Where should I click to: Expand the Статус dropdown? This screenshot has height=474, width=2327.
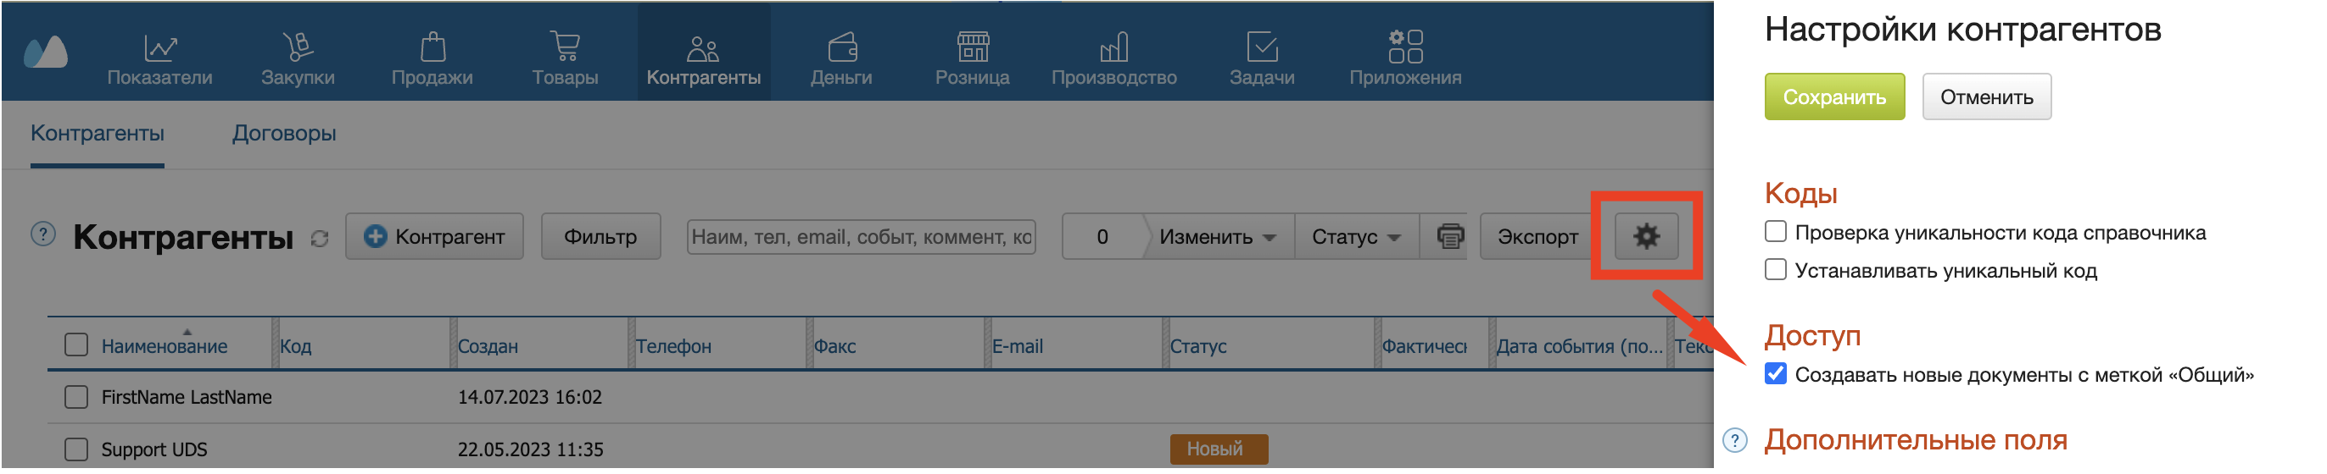(1357, 237)
